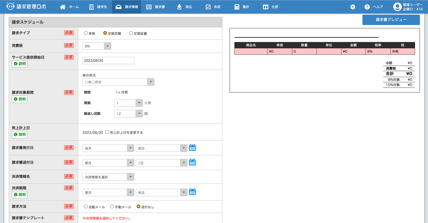This screenshot has width=428, height=223.
Task: Choose 自動メール as the 請求方法
Action: point(86,206)
